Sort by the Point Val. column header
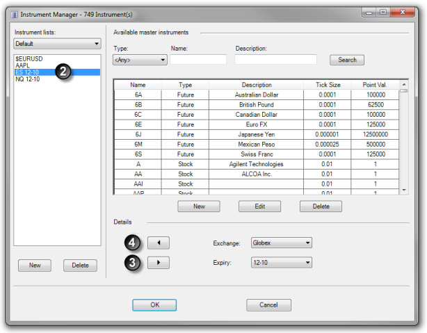 tap(375, 85)
